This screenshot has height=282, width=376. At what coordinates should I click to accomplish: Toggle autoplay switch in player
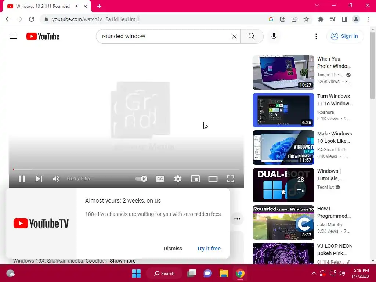click(x=141, y=179)
